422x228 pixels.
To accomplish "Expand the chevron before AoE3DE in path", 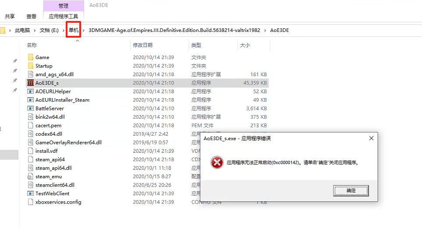I will (x=265, y=30).
